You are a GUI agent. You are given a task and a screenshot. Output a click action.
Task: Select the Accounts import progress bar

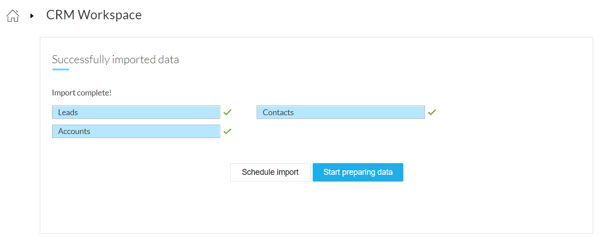coord(136,131)
